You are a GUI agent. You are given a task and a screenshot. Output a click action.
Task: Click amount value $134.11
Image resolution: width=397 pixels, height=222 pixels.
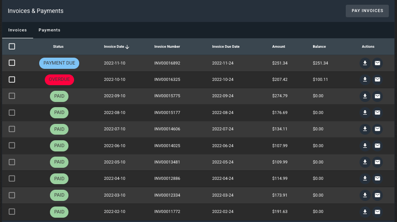coord(280,129)
